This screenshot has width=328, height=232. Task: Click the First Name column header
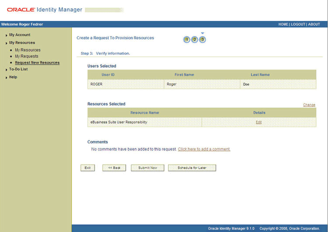pyautogui.click(x=184, y=75)
